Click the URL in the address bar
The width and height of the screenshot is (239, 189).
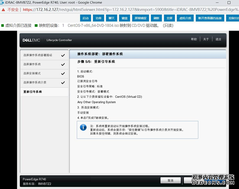(x=131, y=9)
